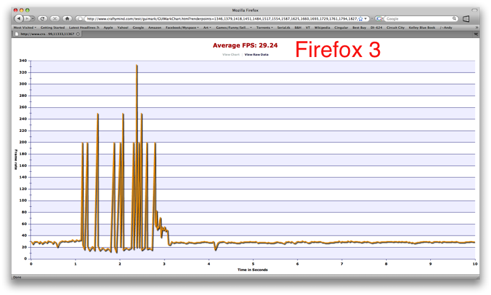Open the Most Visited bookmarks folder
The image size is (491, 295).
pyautogui.click(x=25, y=28)
